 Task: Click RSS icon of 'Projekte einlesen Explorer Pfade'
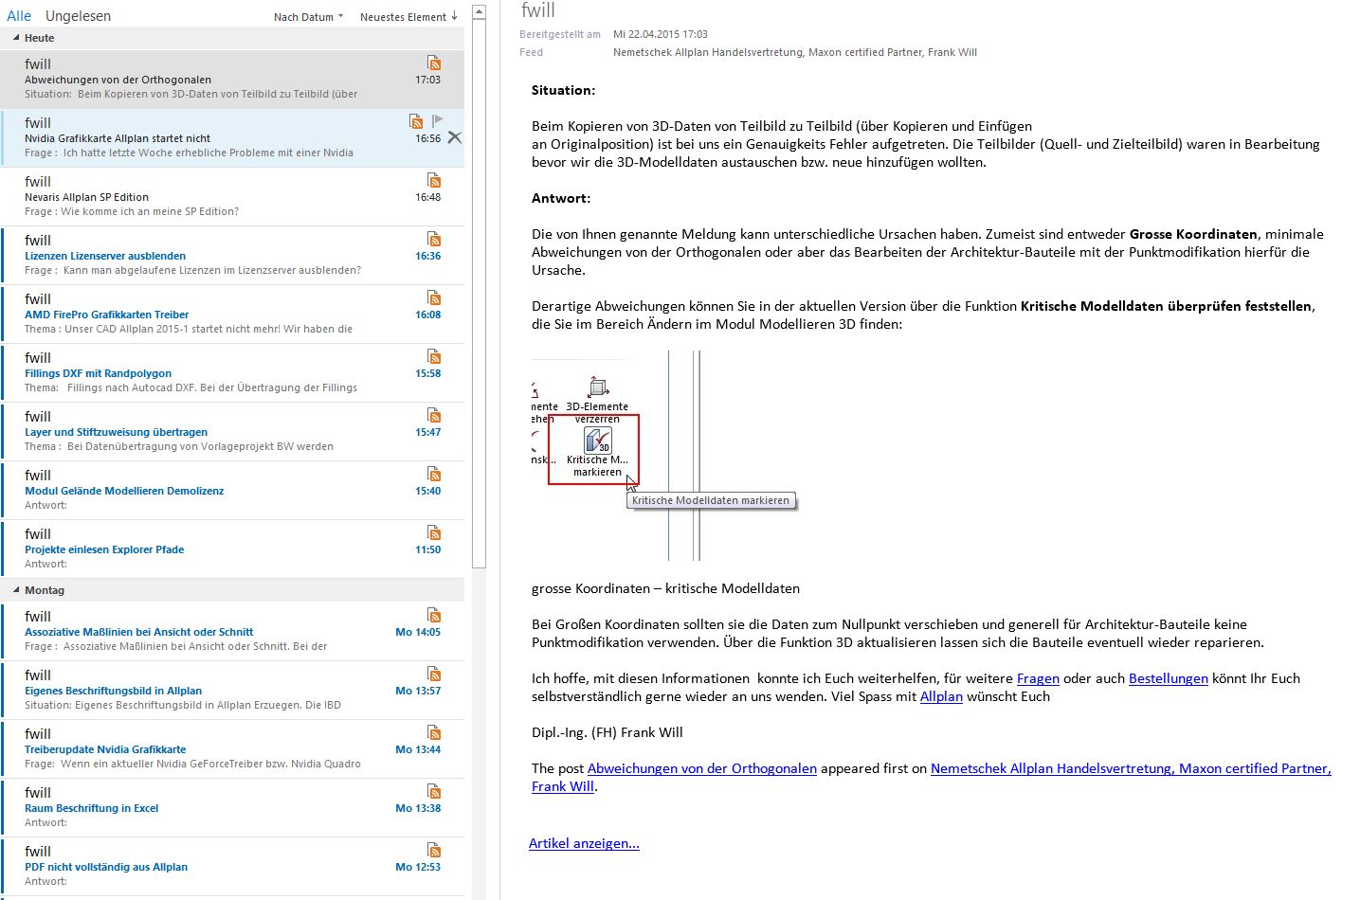pos(434,532)
